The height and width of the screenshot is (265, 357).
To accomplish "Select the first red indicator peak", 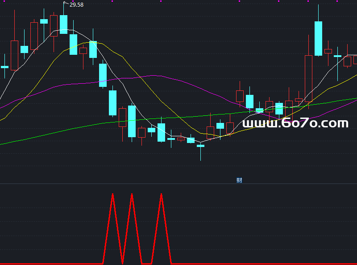I will 112,195.
